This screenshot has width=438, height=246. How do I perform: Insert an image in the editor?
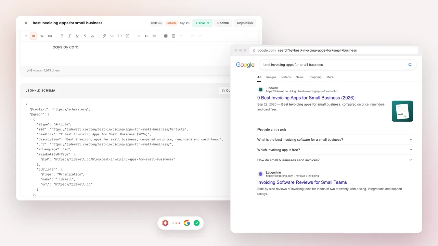pyautogui.click(x=173, y=36)
